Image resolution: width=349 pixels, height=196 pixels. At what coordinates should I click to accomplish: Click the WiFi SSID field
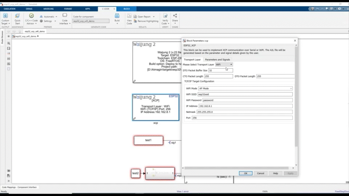pos(245,94)
